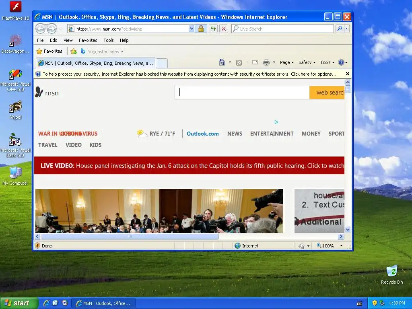Screen dimensions: 412x309
Task: Click the Print icon in command bar
Action: pos(266,62)
